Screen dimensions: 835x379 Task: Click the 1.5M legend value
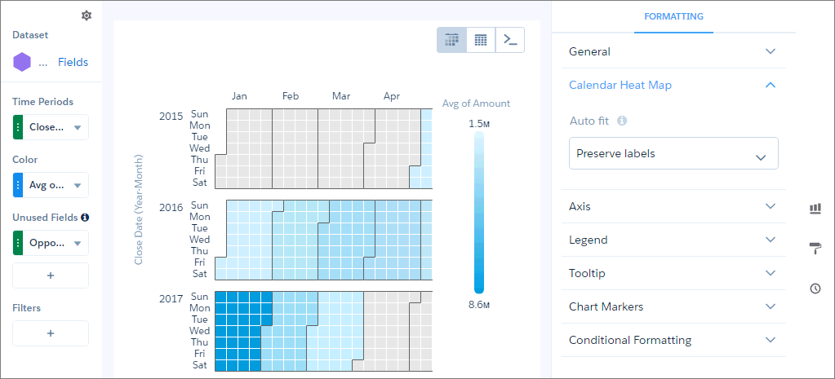tap(479, 124)
